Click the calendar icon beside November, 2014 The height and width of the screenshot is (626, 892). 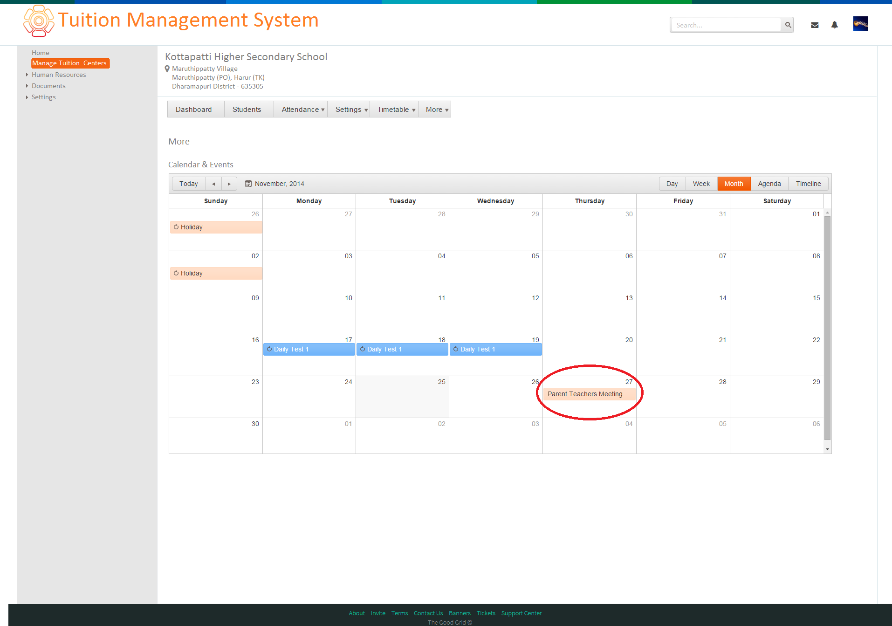pyautogui.click(x=248, y=184)
